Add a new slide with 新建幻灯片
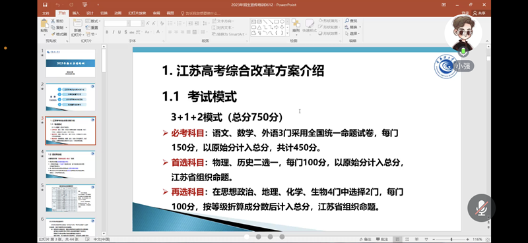This screenshot has width=528, height=243. [77, 28]
